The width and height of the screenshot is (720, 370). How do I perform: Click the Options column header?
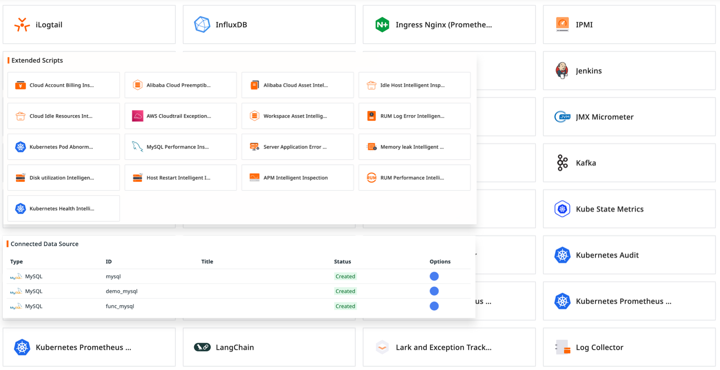pos(440,262)
